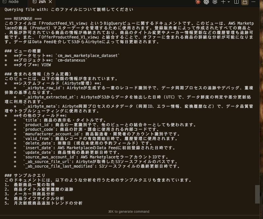Click item '3. メーカー別商品分析'
The width and height of the screenshot is (263, 219).
click(30, 194)
